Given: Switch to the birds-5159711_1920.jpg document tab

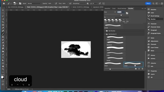Looking at the screenshot, I should [x=81, y=7].
